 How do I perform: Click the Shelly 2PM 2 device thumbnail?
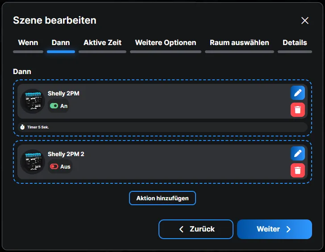[x=33, y=161]
